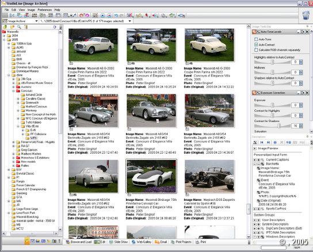Click Contrast for Shadows value field showing 16
Image resolution: width=313 pixels, height=252 pixels.
coord(295,125)
